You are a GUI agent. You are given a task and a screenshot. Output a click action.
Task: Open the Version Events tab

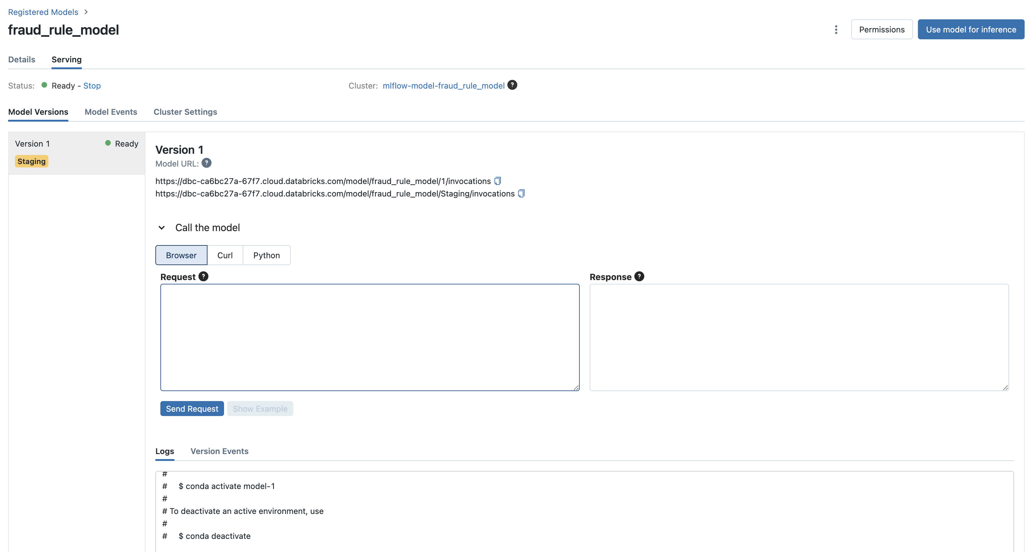click(x=219, y=451)
